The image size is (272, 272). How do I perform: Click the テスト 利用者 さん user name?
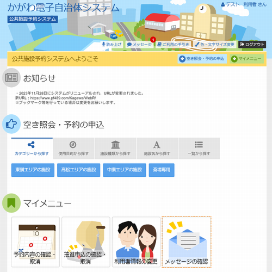(246, 4)
